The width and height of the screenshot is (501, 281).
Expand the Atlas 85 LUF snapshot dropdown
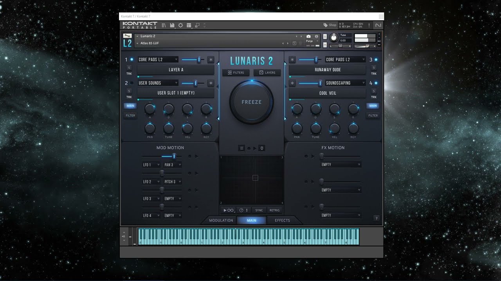click(x=137, y=43)
